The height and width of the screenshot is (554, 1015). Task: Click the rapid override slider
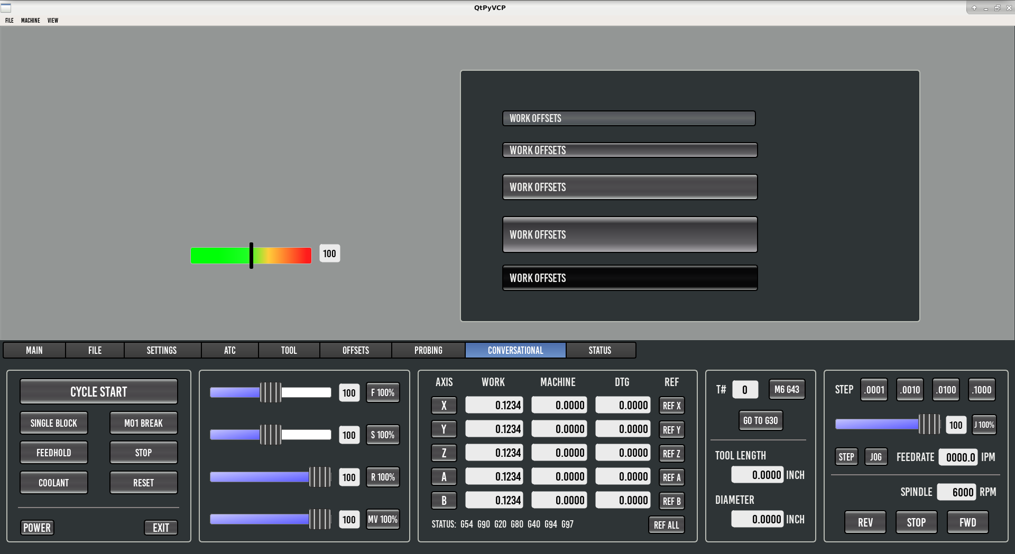click(271, 477)
